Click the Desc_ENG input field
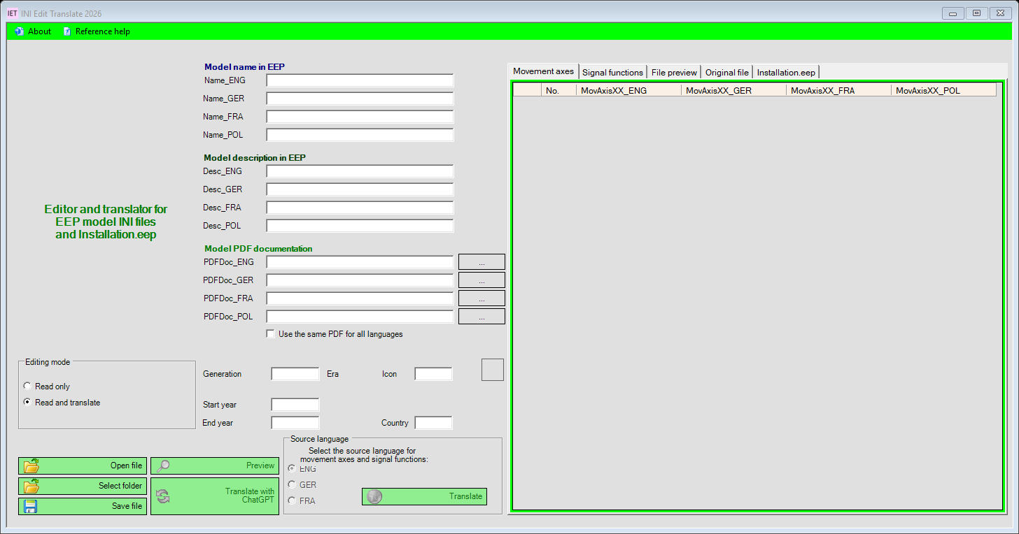The image size is (1019, 534). (x=360, y=171)
